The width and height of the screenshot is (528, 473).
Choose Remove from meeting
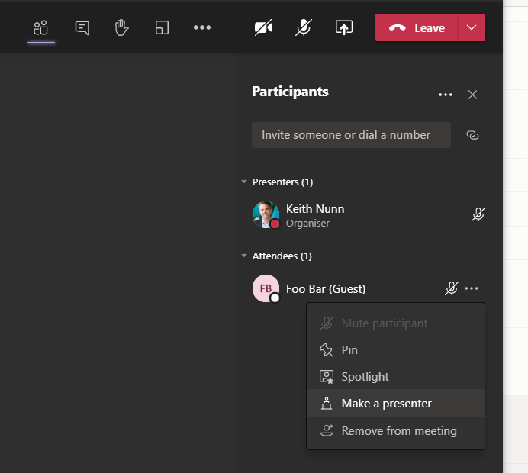[x=395, y=430]
